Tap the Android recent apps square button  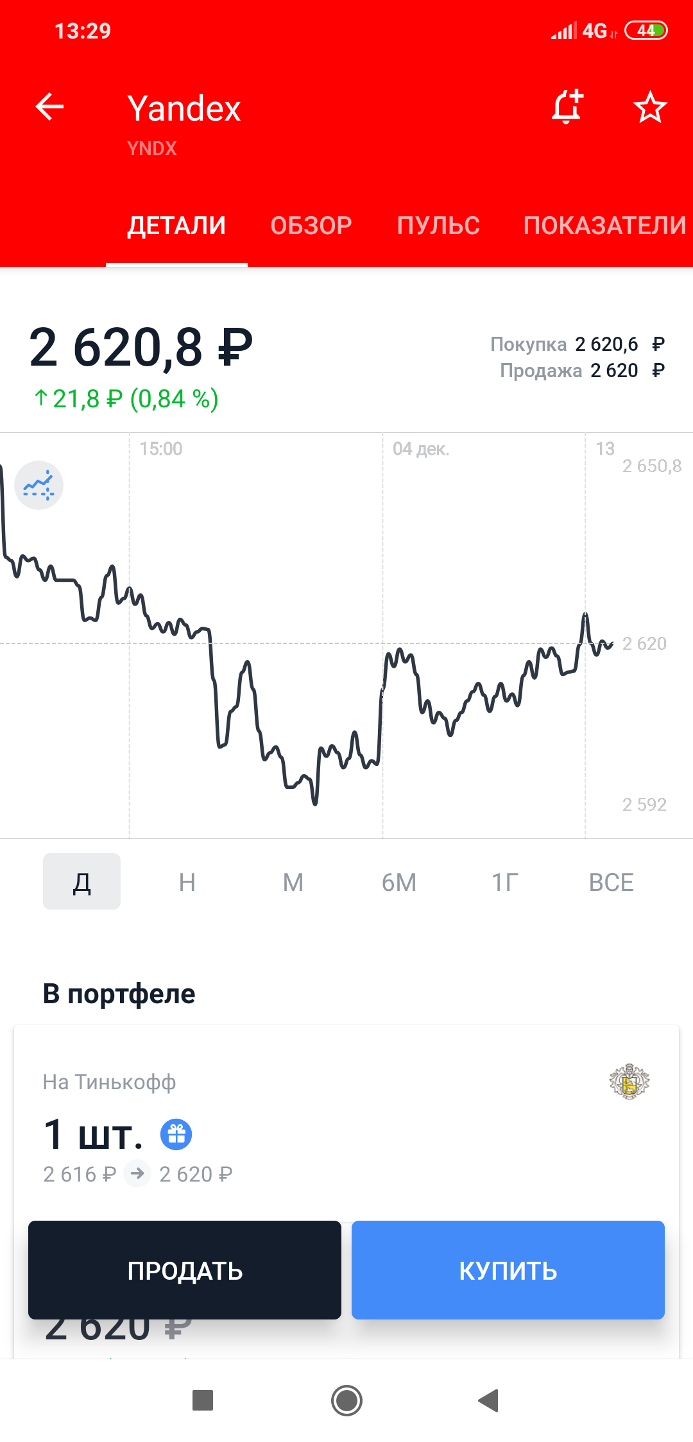pos(203,1400)
